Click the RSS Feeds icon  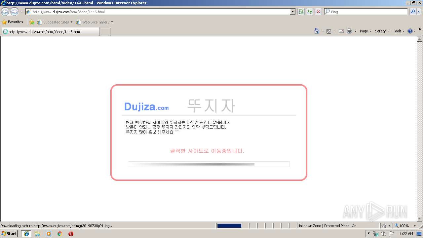329,31
